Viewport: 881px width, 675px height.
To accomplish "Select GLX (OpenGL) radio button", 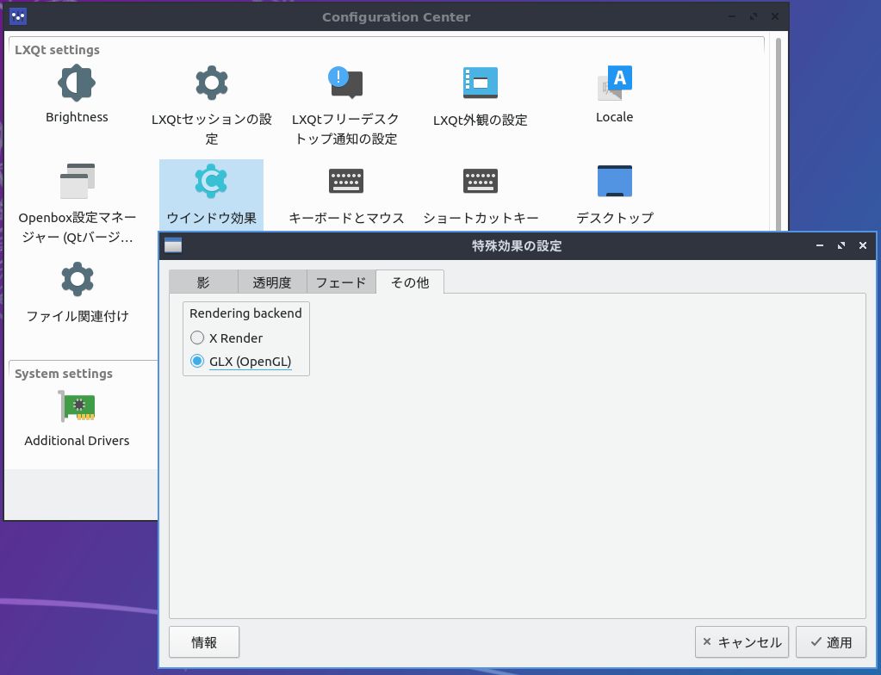I will pos(197,361).
